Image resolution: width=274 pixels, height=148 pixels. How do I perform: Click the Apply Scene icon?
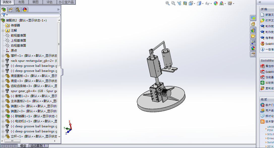221,3
